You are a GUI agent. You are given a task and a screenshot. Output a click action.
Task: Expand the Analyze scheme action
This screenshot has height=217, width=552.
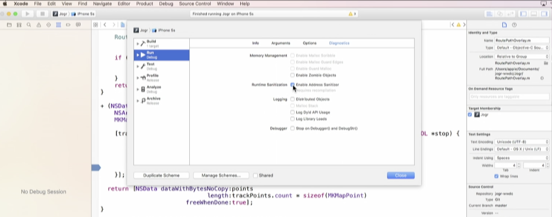[138, 89]
